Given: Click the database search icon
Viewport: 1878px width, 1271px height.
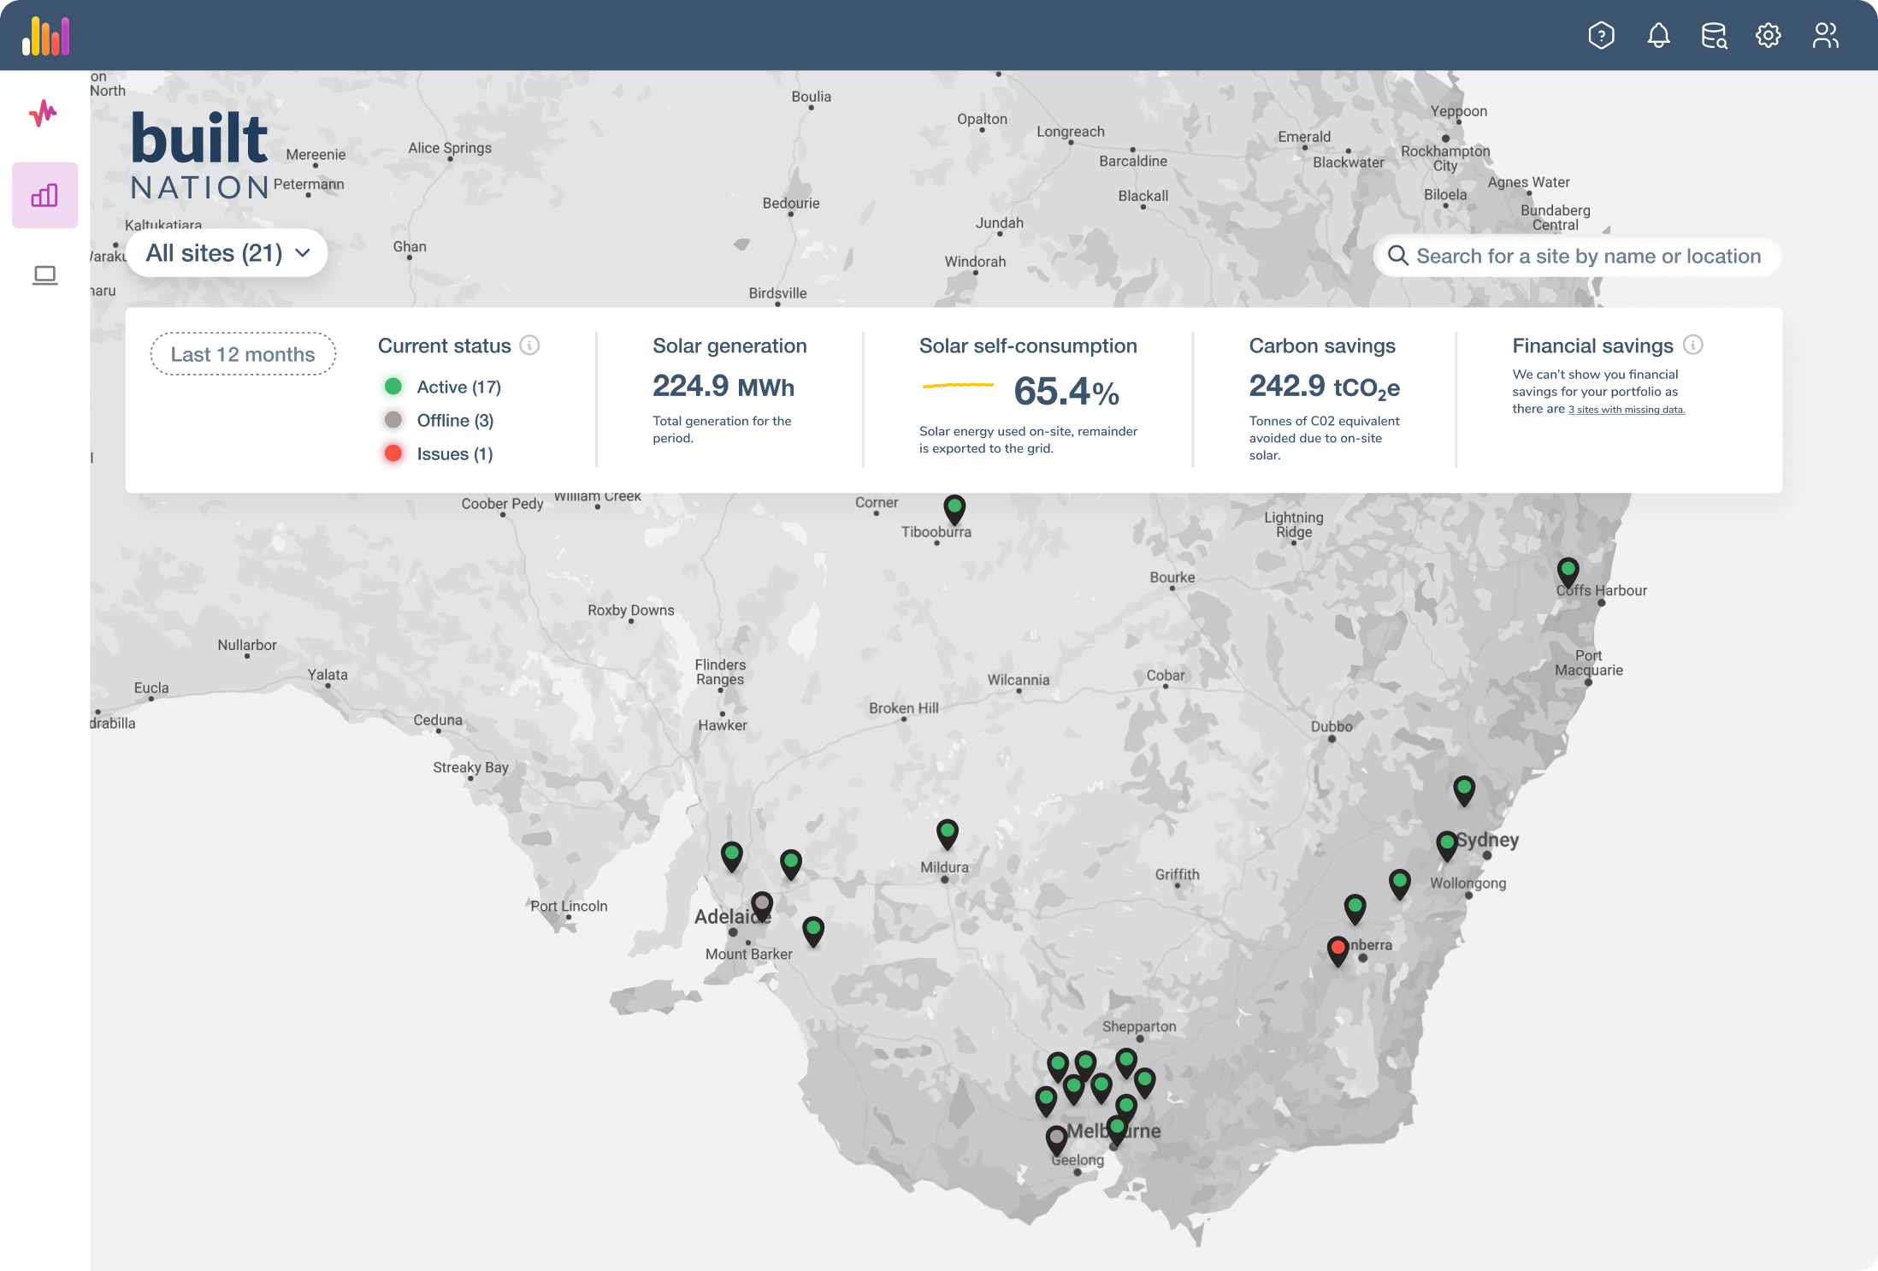Looking at the screenshot, I should click(1714, 35).
